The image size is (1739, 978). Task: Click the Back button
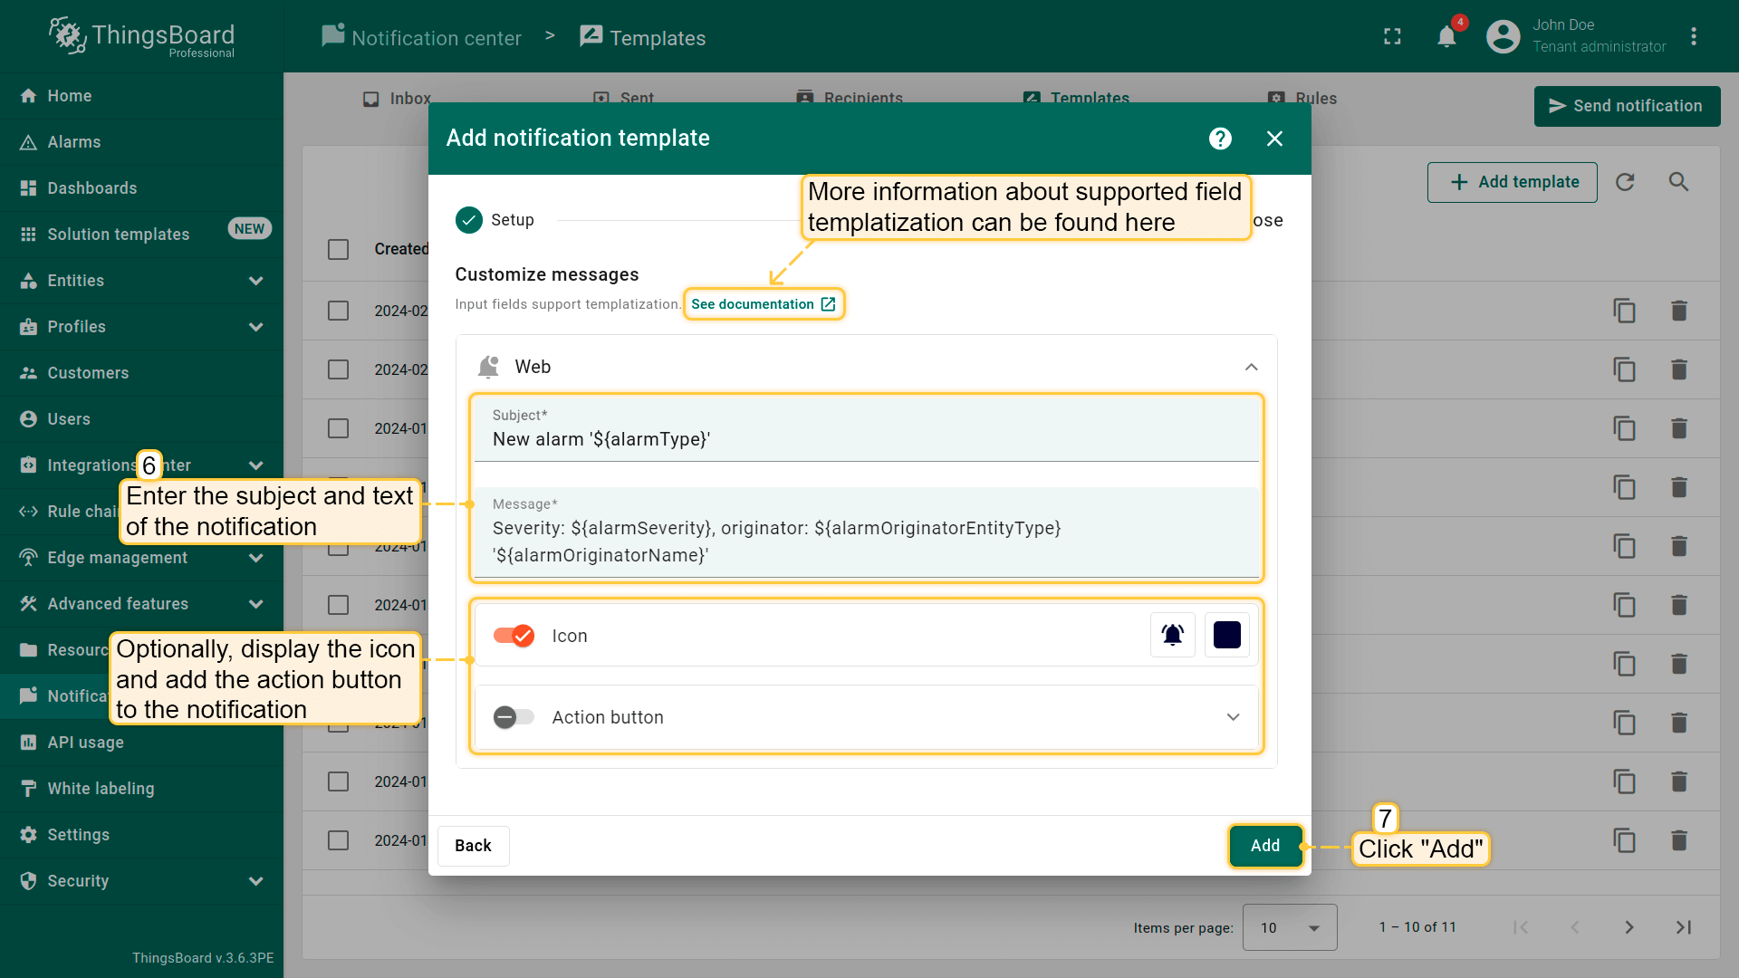tap(473, 846)
